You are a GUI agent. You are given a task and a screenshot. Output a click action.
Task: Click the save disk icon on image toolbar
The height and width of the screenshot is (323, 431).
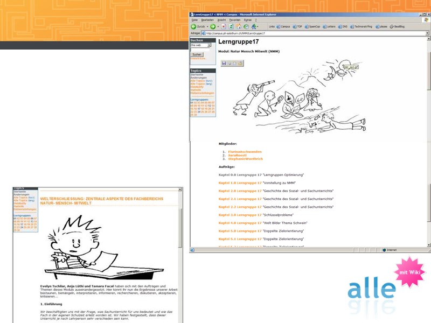pyautogui.click(x=224, y=63)
